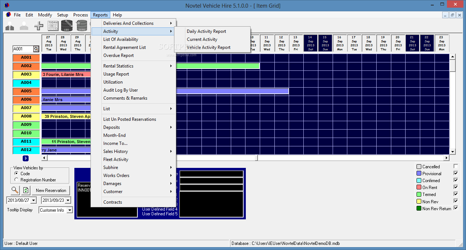
Task: Expand the Sales History submenu
Action: 133,151
